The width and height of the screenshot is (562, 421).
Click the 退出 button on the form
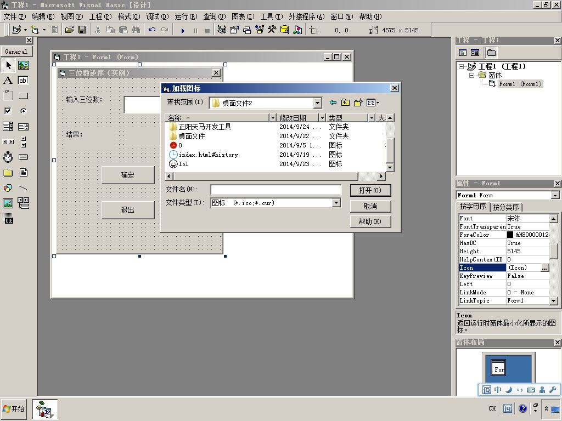(x=127, y=210)
